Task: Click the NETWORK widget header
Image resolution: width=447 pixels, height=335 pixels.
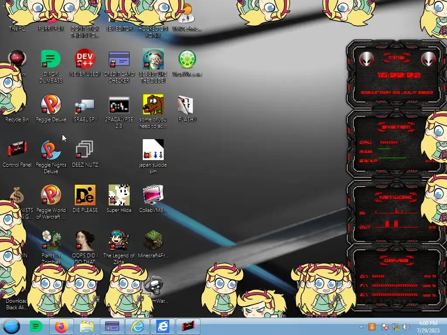Action: click(395, 197)
